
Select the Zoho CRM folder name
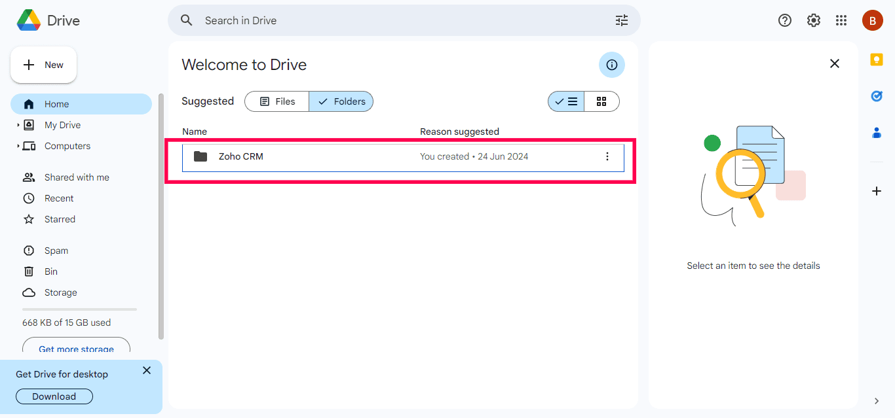tap(241, 156)
